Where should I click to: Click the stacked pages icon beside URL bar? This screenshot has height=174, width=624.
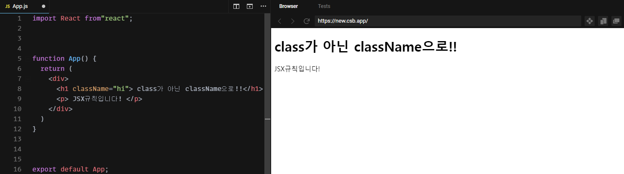pyautogui.click(x=603, y=21)
